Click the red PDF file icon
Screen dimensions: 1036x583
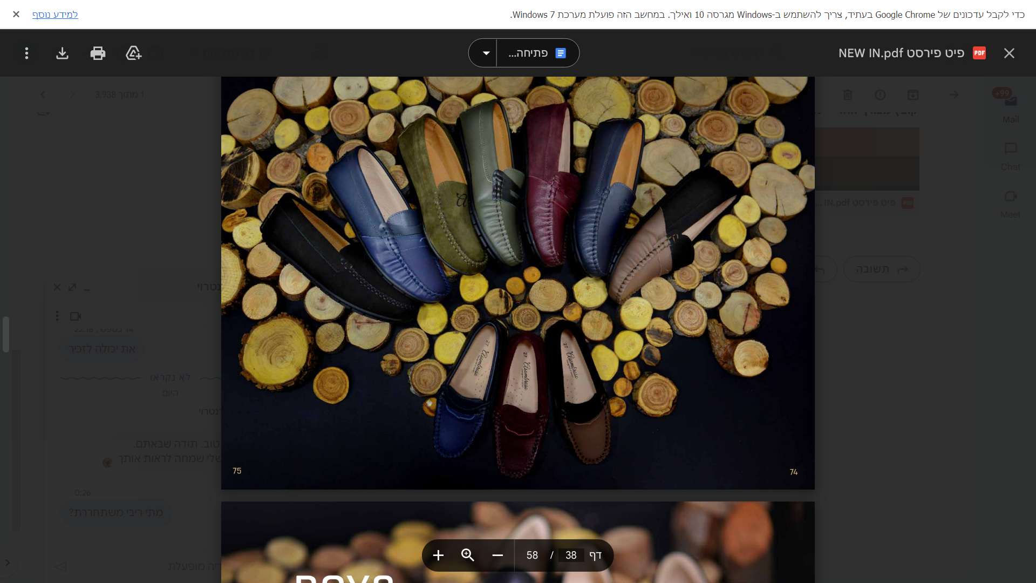(979, 53)
